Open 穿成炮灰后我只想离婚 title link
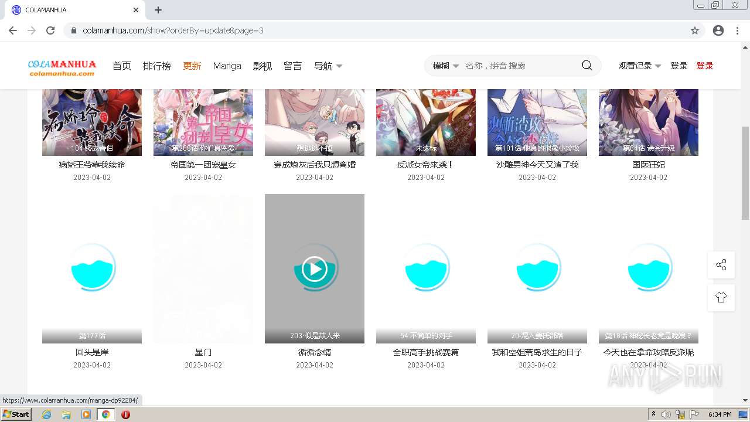The height and width of the screenshot is (422, 750). 315,165
